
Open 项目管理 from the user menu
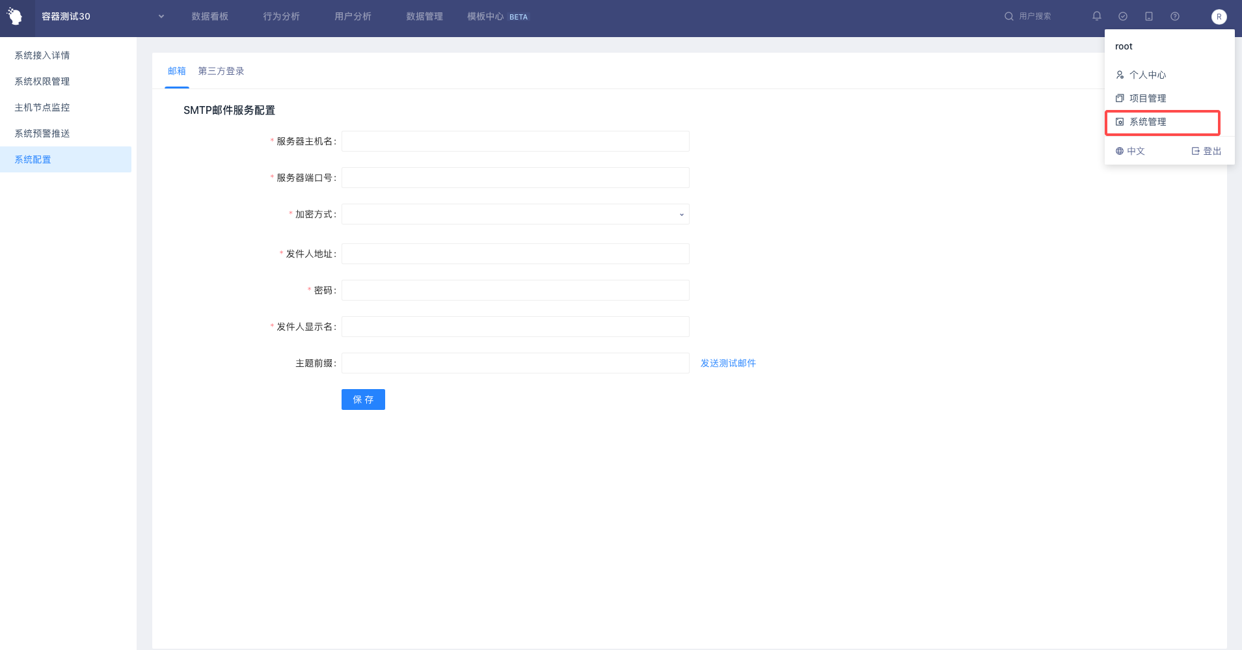pyautogui.click(x=1148, y=98)
